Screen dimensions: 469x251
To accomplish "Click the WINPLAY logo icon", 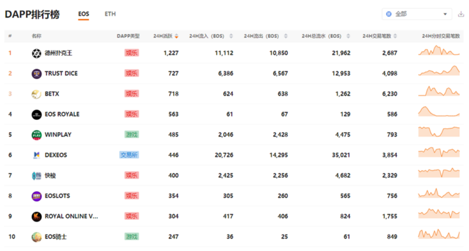I will [37, 135].
